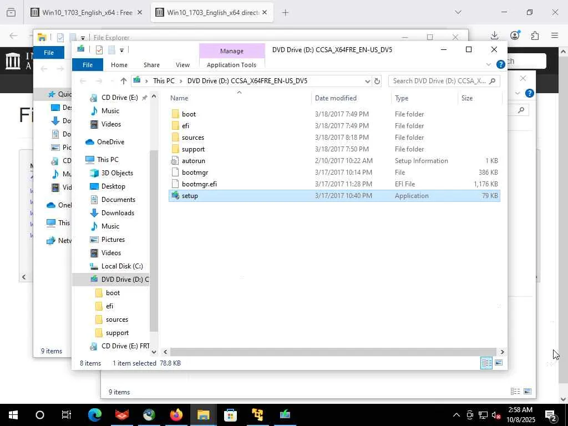Select the sources folder in file list

pyautogui.click(x=192, y=138)
